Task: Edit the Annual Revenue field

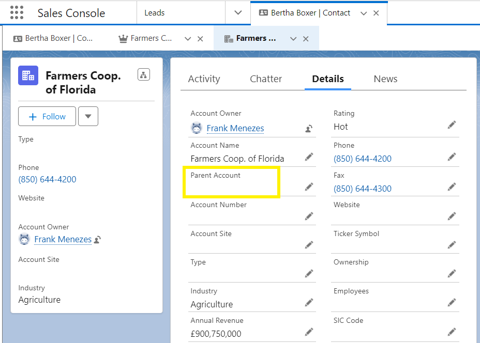Action: pyautogui.click(x=309, y=332)
